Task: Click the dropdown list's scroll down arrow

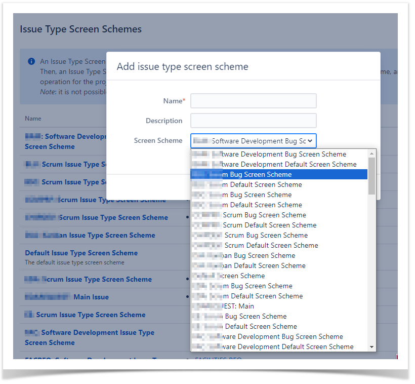Action: [x=372, y=347]
